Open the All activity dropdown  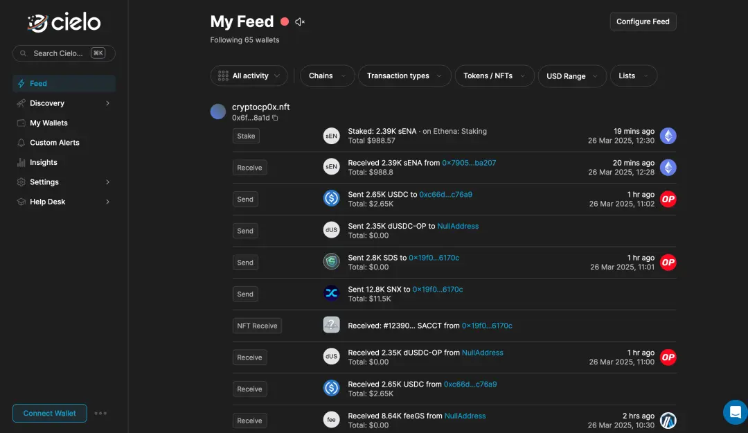[249, 76]
